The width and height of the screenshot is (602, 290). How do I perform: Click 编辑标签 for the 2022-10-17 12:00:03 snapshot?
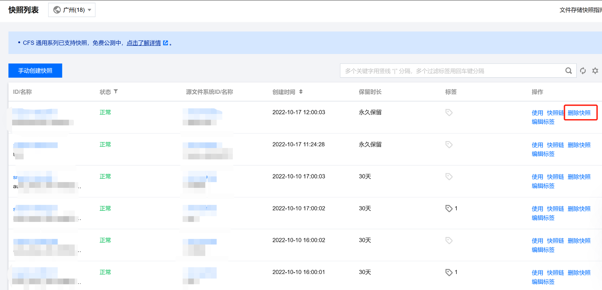point(543,122)
